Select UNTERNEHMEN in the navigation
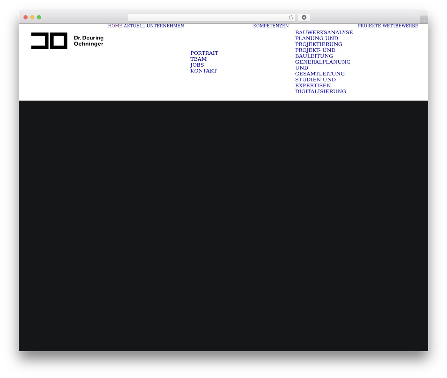Image resolution: width=447 pixels, height=378 pixels. pyautogui.click(x=165, y=26)
